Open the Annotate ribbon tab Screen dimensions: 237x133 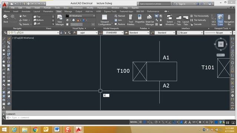(x=26, y=11)
